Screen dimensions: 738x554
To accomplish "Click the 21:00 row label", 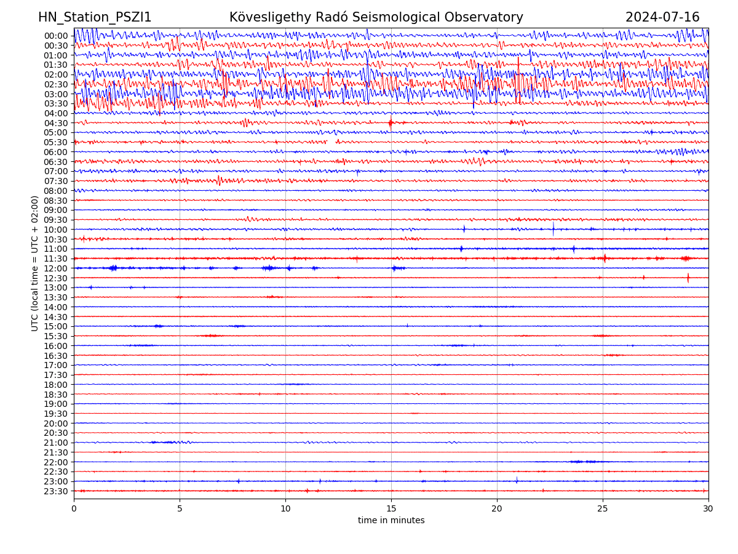I will click(56, 443).
